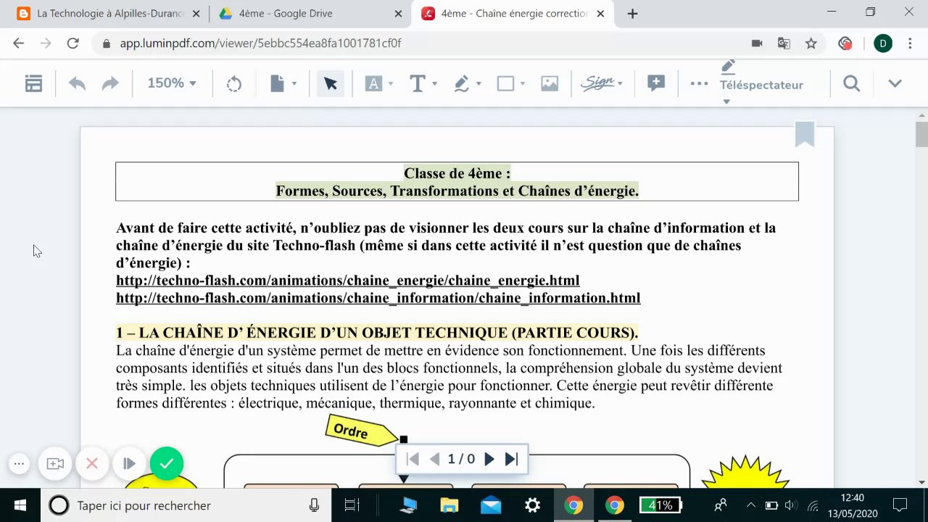Open the page layout tool
Screen dimensions: 928x522
[277, 84]
